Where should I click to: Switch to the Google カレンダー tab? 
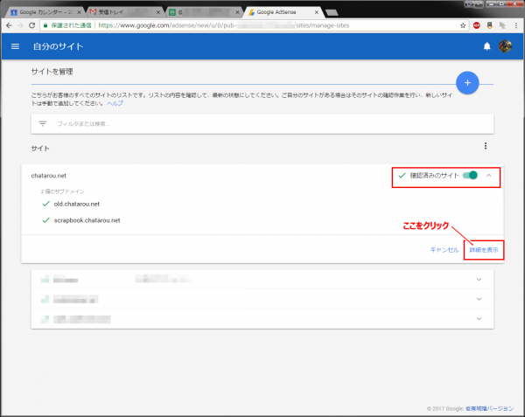coord(45,12)
